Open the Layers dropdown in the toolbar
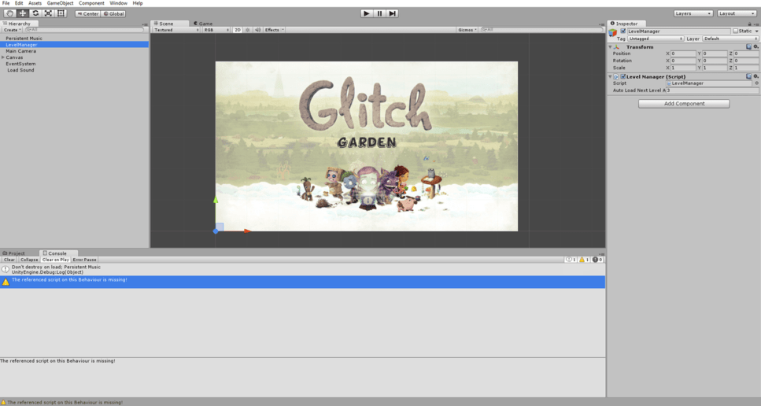The height and width of the screenshot is (406, 761). (x=693, y=13)
